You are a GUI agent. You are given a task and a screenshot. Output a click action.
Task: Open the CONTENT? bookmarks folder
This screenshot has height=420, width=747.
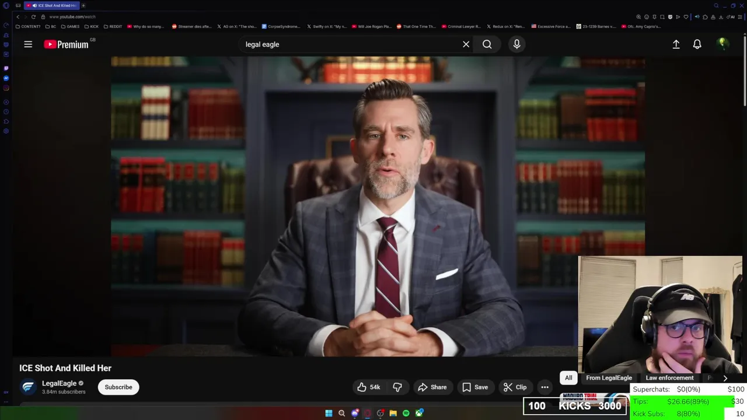28,26
